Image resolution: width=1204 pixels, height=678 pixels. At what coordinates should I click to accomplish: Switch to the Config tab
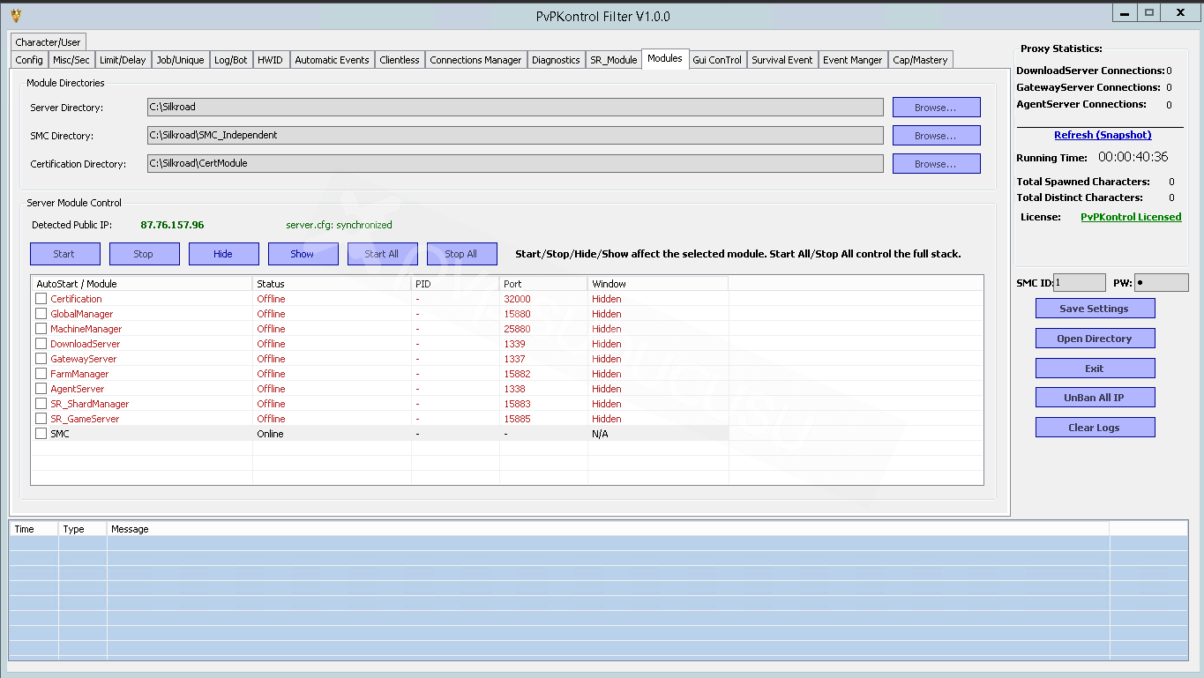point(29,60)
